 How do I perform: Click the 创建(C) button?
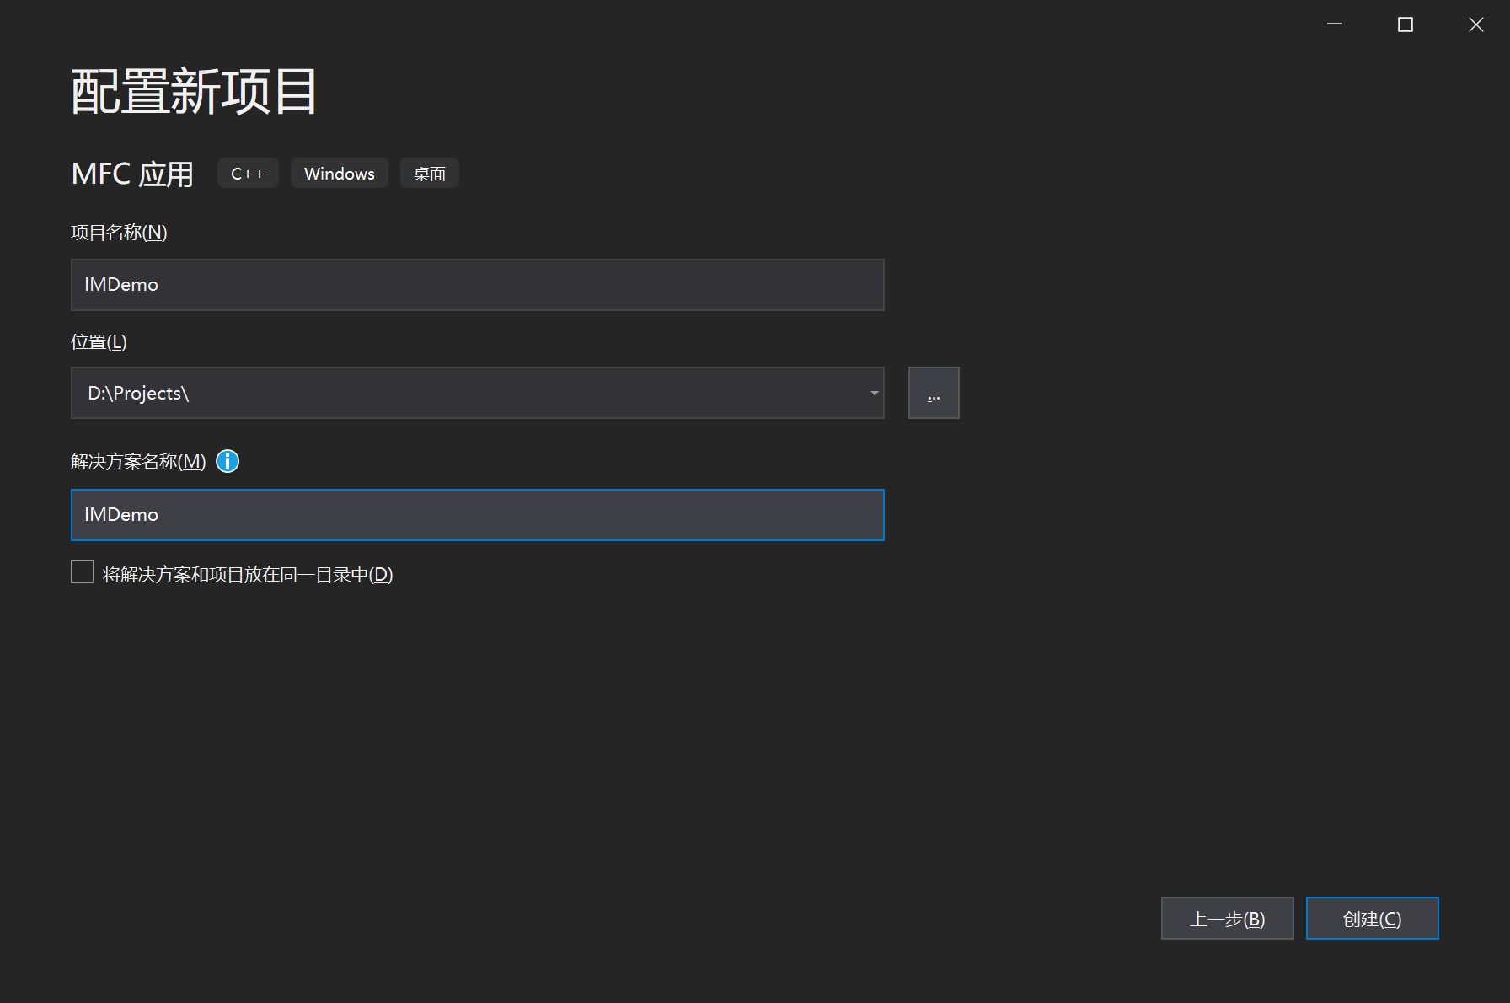(x=1373, y=919)
